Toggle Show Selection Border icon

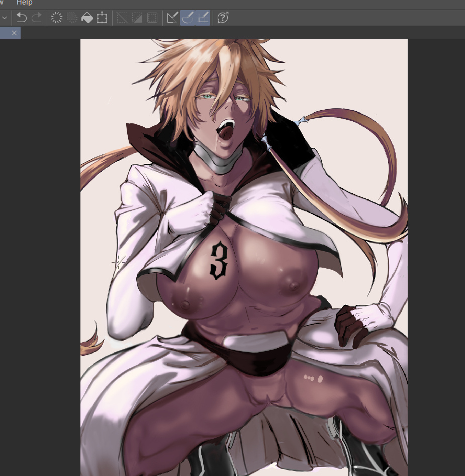click(x=152, y=18)
